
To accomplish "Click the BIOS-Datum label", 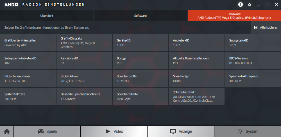I will tap(69, 76).
